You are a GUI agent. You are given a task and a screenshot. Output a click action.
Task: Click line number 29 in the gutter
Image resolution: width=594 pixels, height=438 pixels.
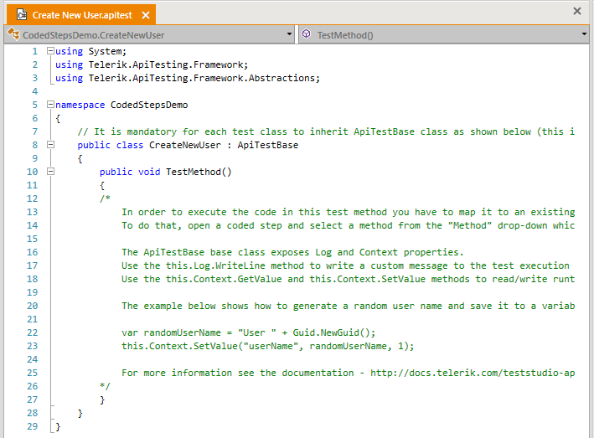point(32,426)
